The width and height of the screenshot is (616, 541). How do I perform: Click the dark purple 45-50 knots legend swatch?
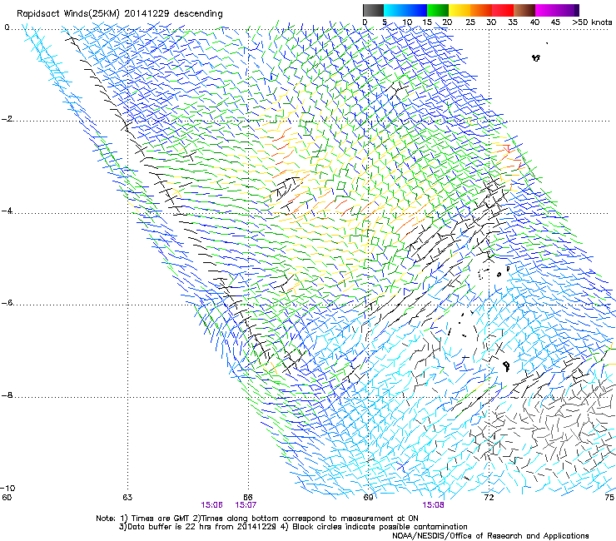568,10
